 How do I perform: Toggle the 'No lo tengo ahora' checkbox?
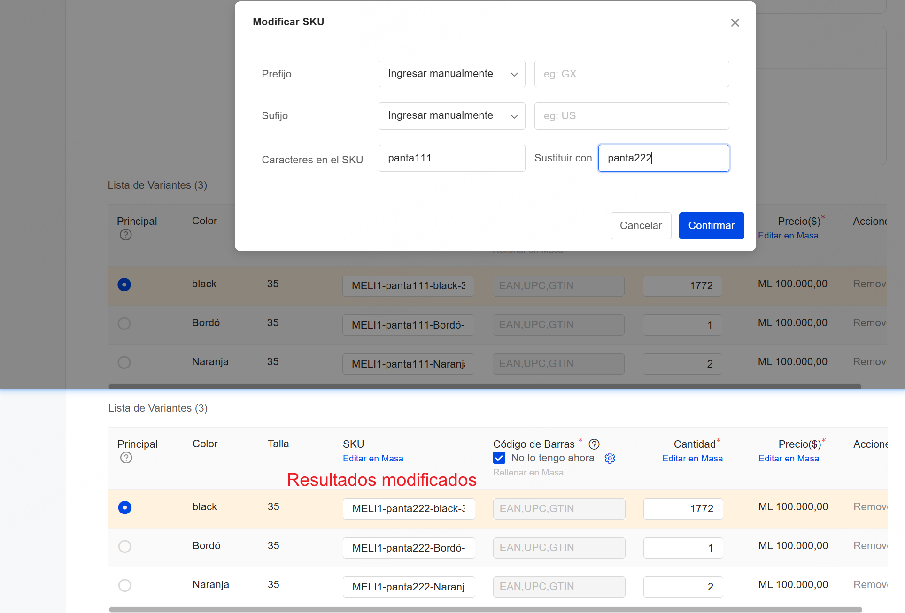[x=499, y=458]
